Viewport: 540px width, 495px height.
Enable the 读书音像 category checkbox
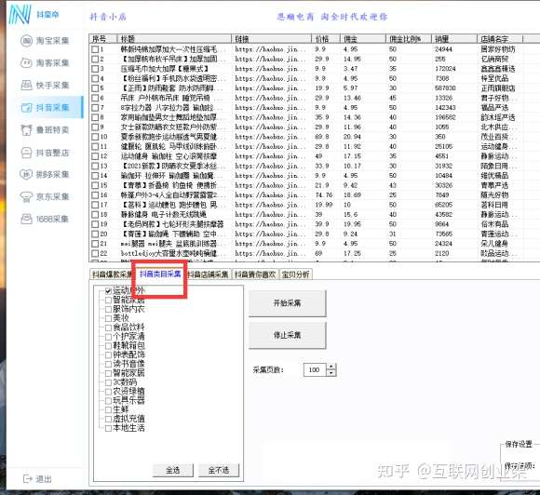click(x=109, y=364)
